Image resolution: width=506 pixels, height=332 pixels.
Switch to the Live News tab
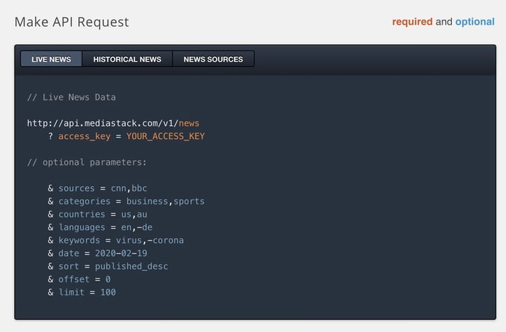pos(51,60)
